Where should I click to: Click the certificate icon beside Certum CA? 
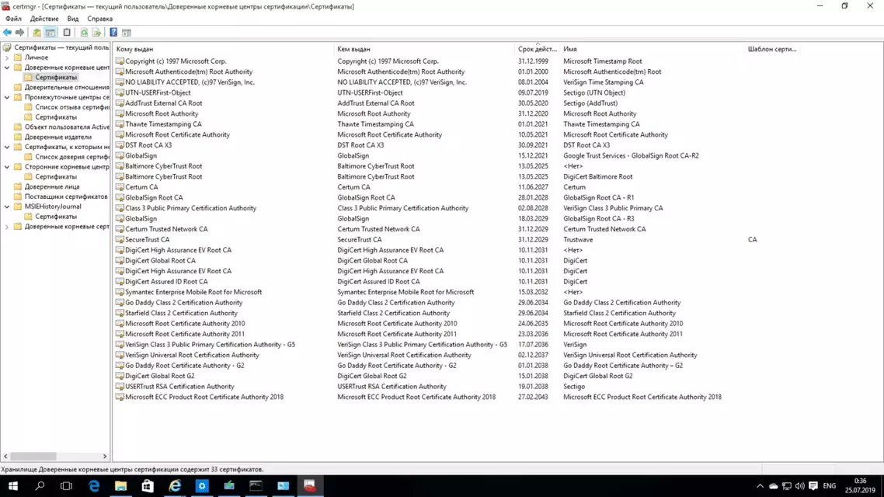pos(120,187)
